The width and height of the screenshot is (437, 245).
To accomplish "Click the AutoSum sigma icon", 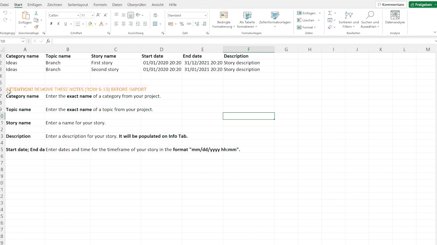I will point(330,13).
